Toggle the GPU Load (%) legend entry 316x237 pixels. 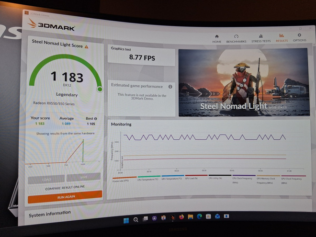[x=196, y=177]
